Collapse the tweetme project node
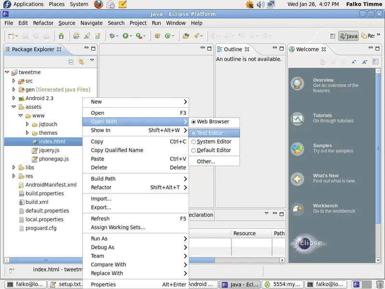The image size is (385, 289). point(7,72)
